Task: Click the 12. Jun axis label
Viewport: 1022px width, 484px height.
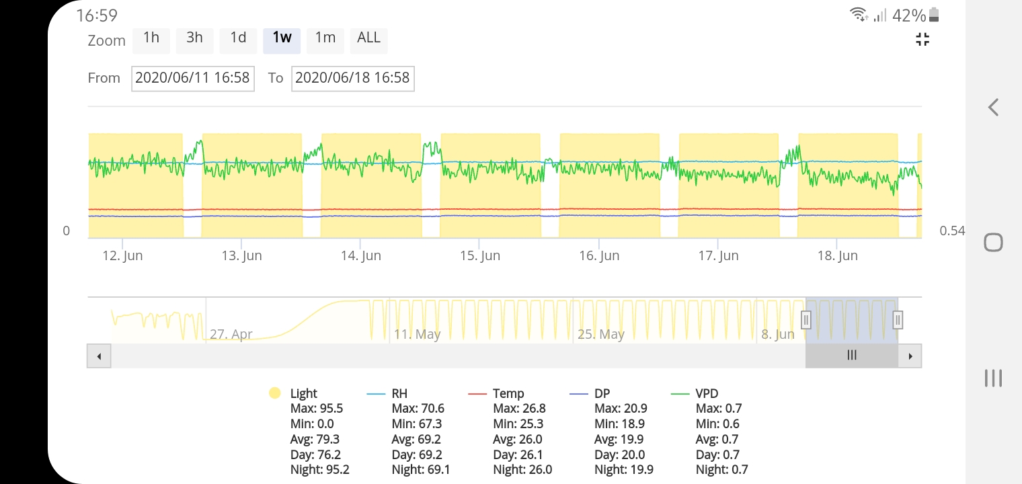Action: click(123, 256)
